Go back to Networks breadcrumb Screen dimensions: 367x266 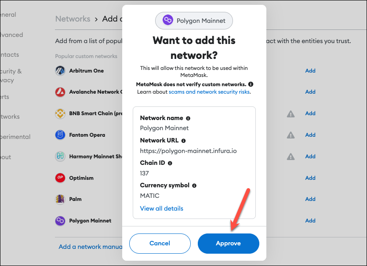pos(73,19)
